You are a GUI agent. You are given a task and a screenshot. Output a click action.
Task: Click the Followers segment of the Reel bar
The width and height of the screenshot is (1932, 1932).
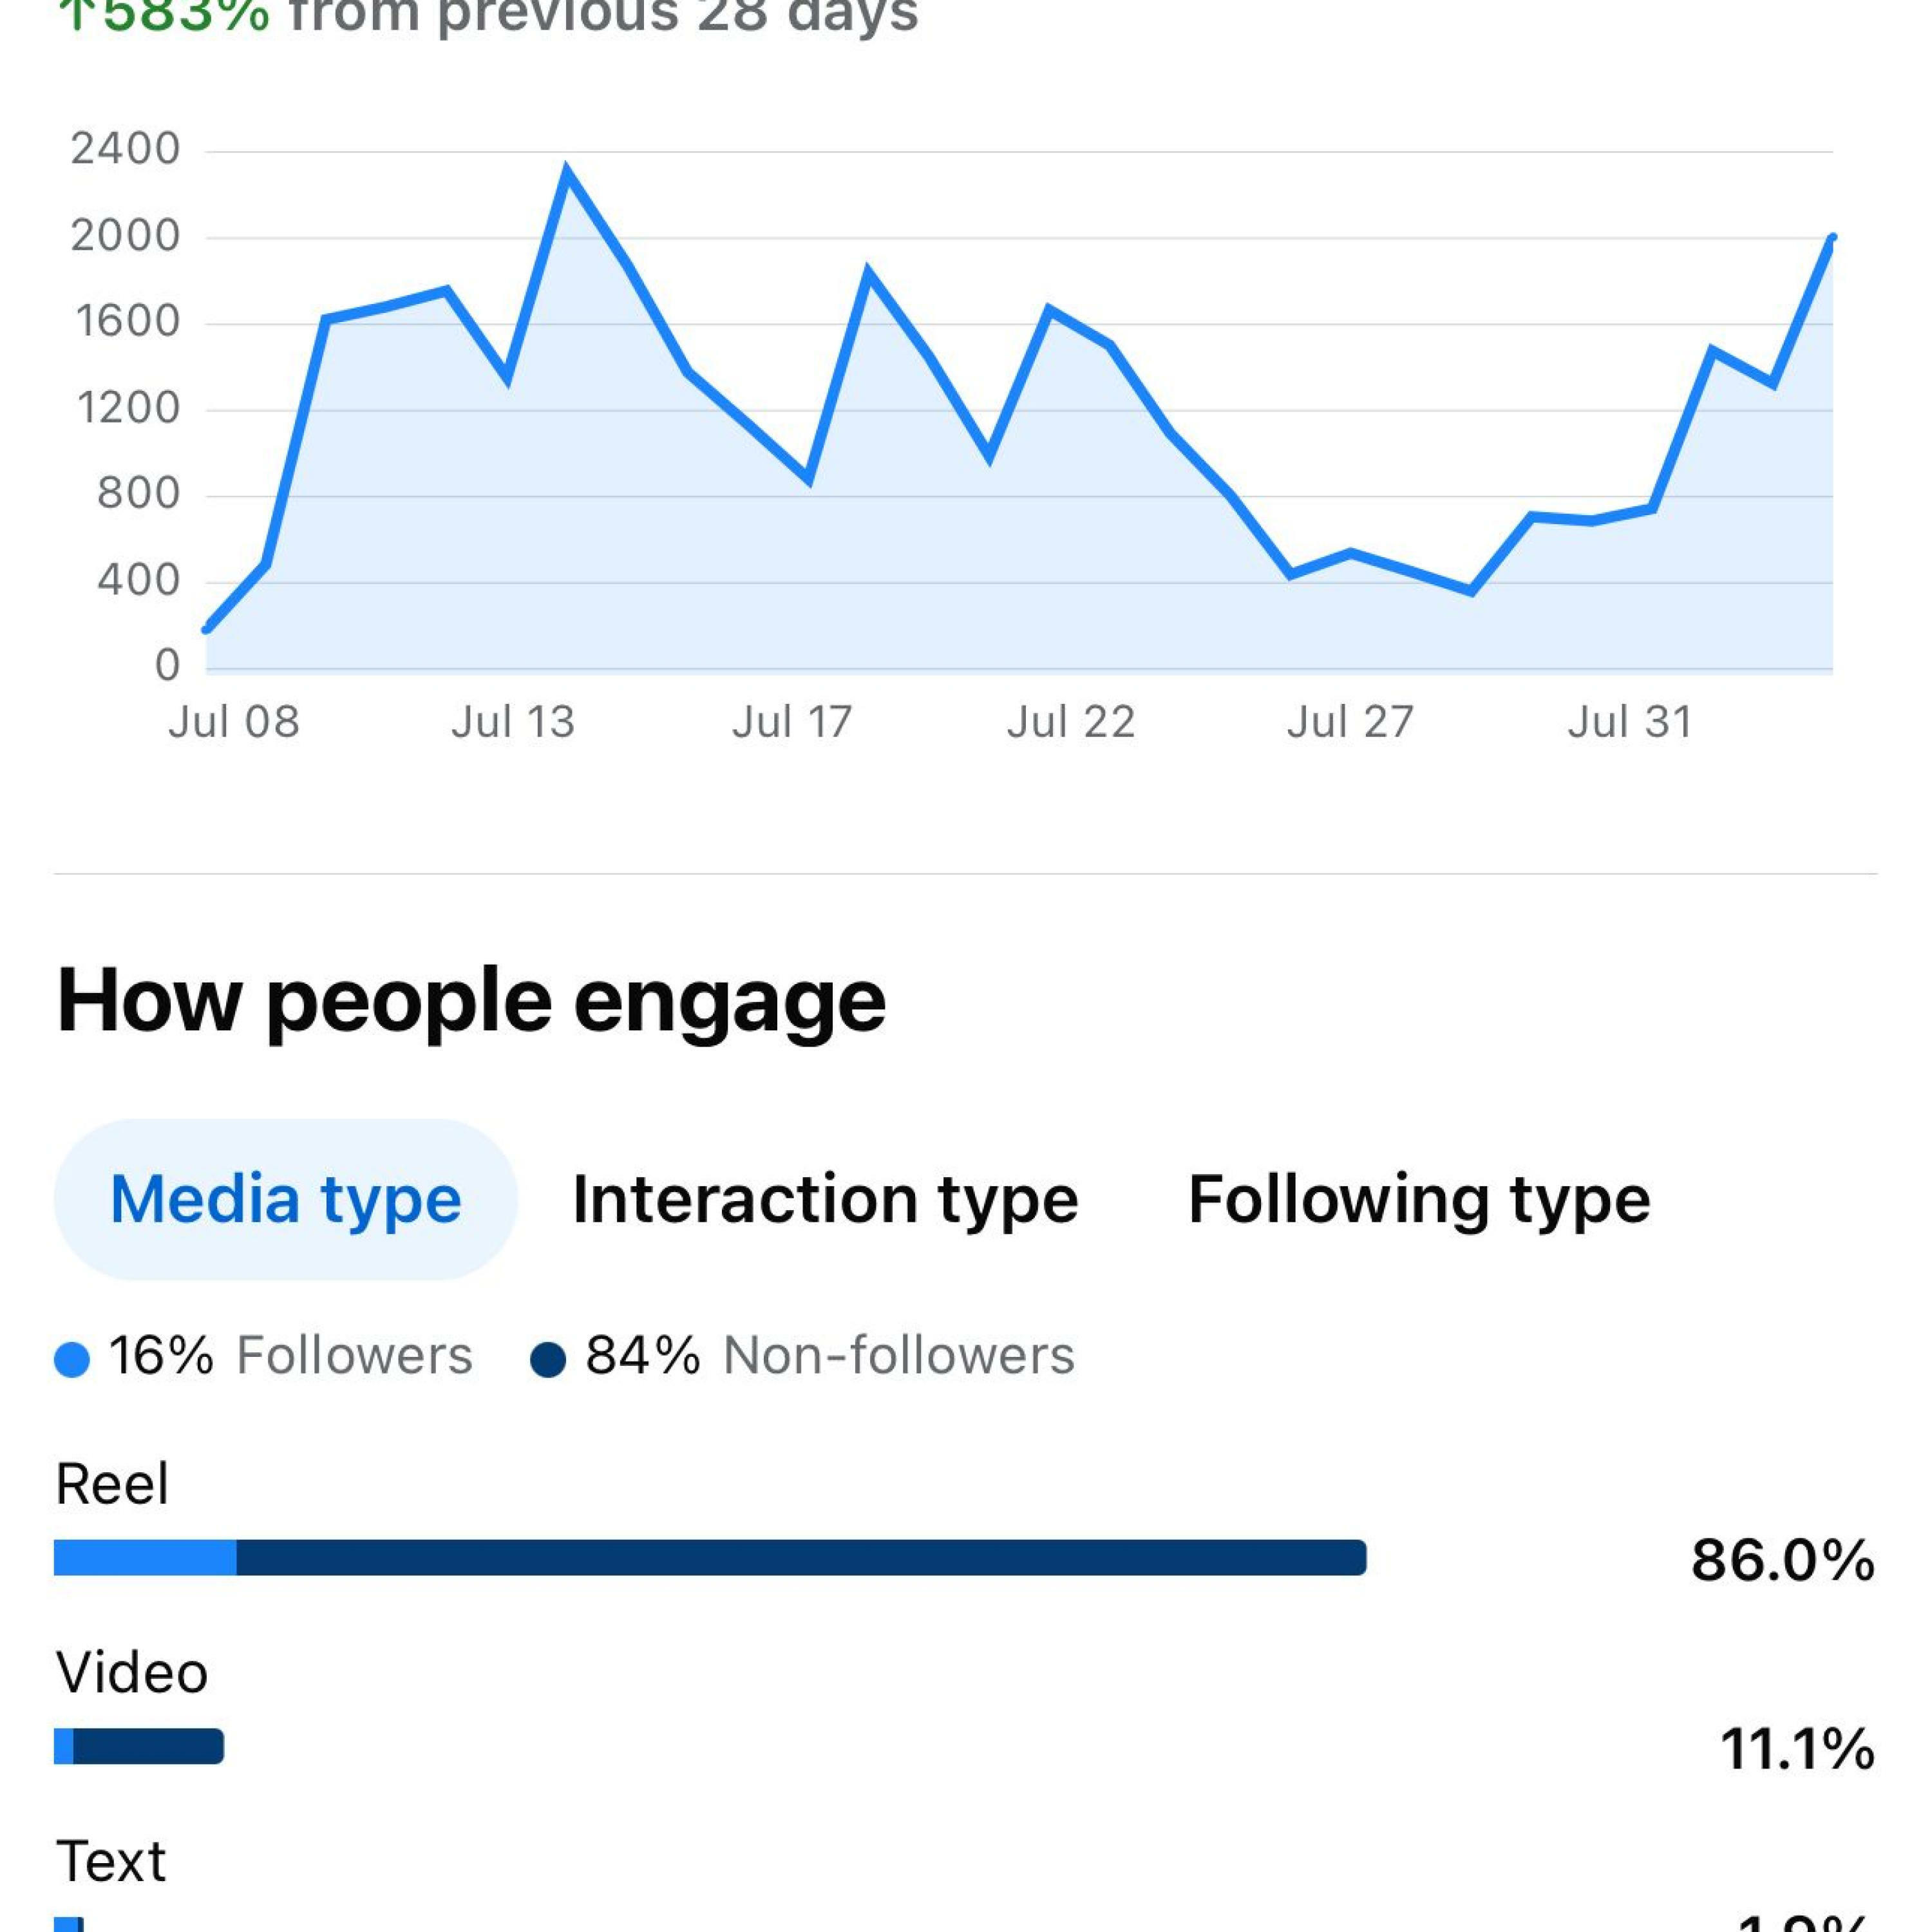pyautogui.click(x=145, y=1558)
